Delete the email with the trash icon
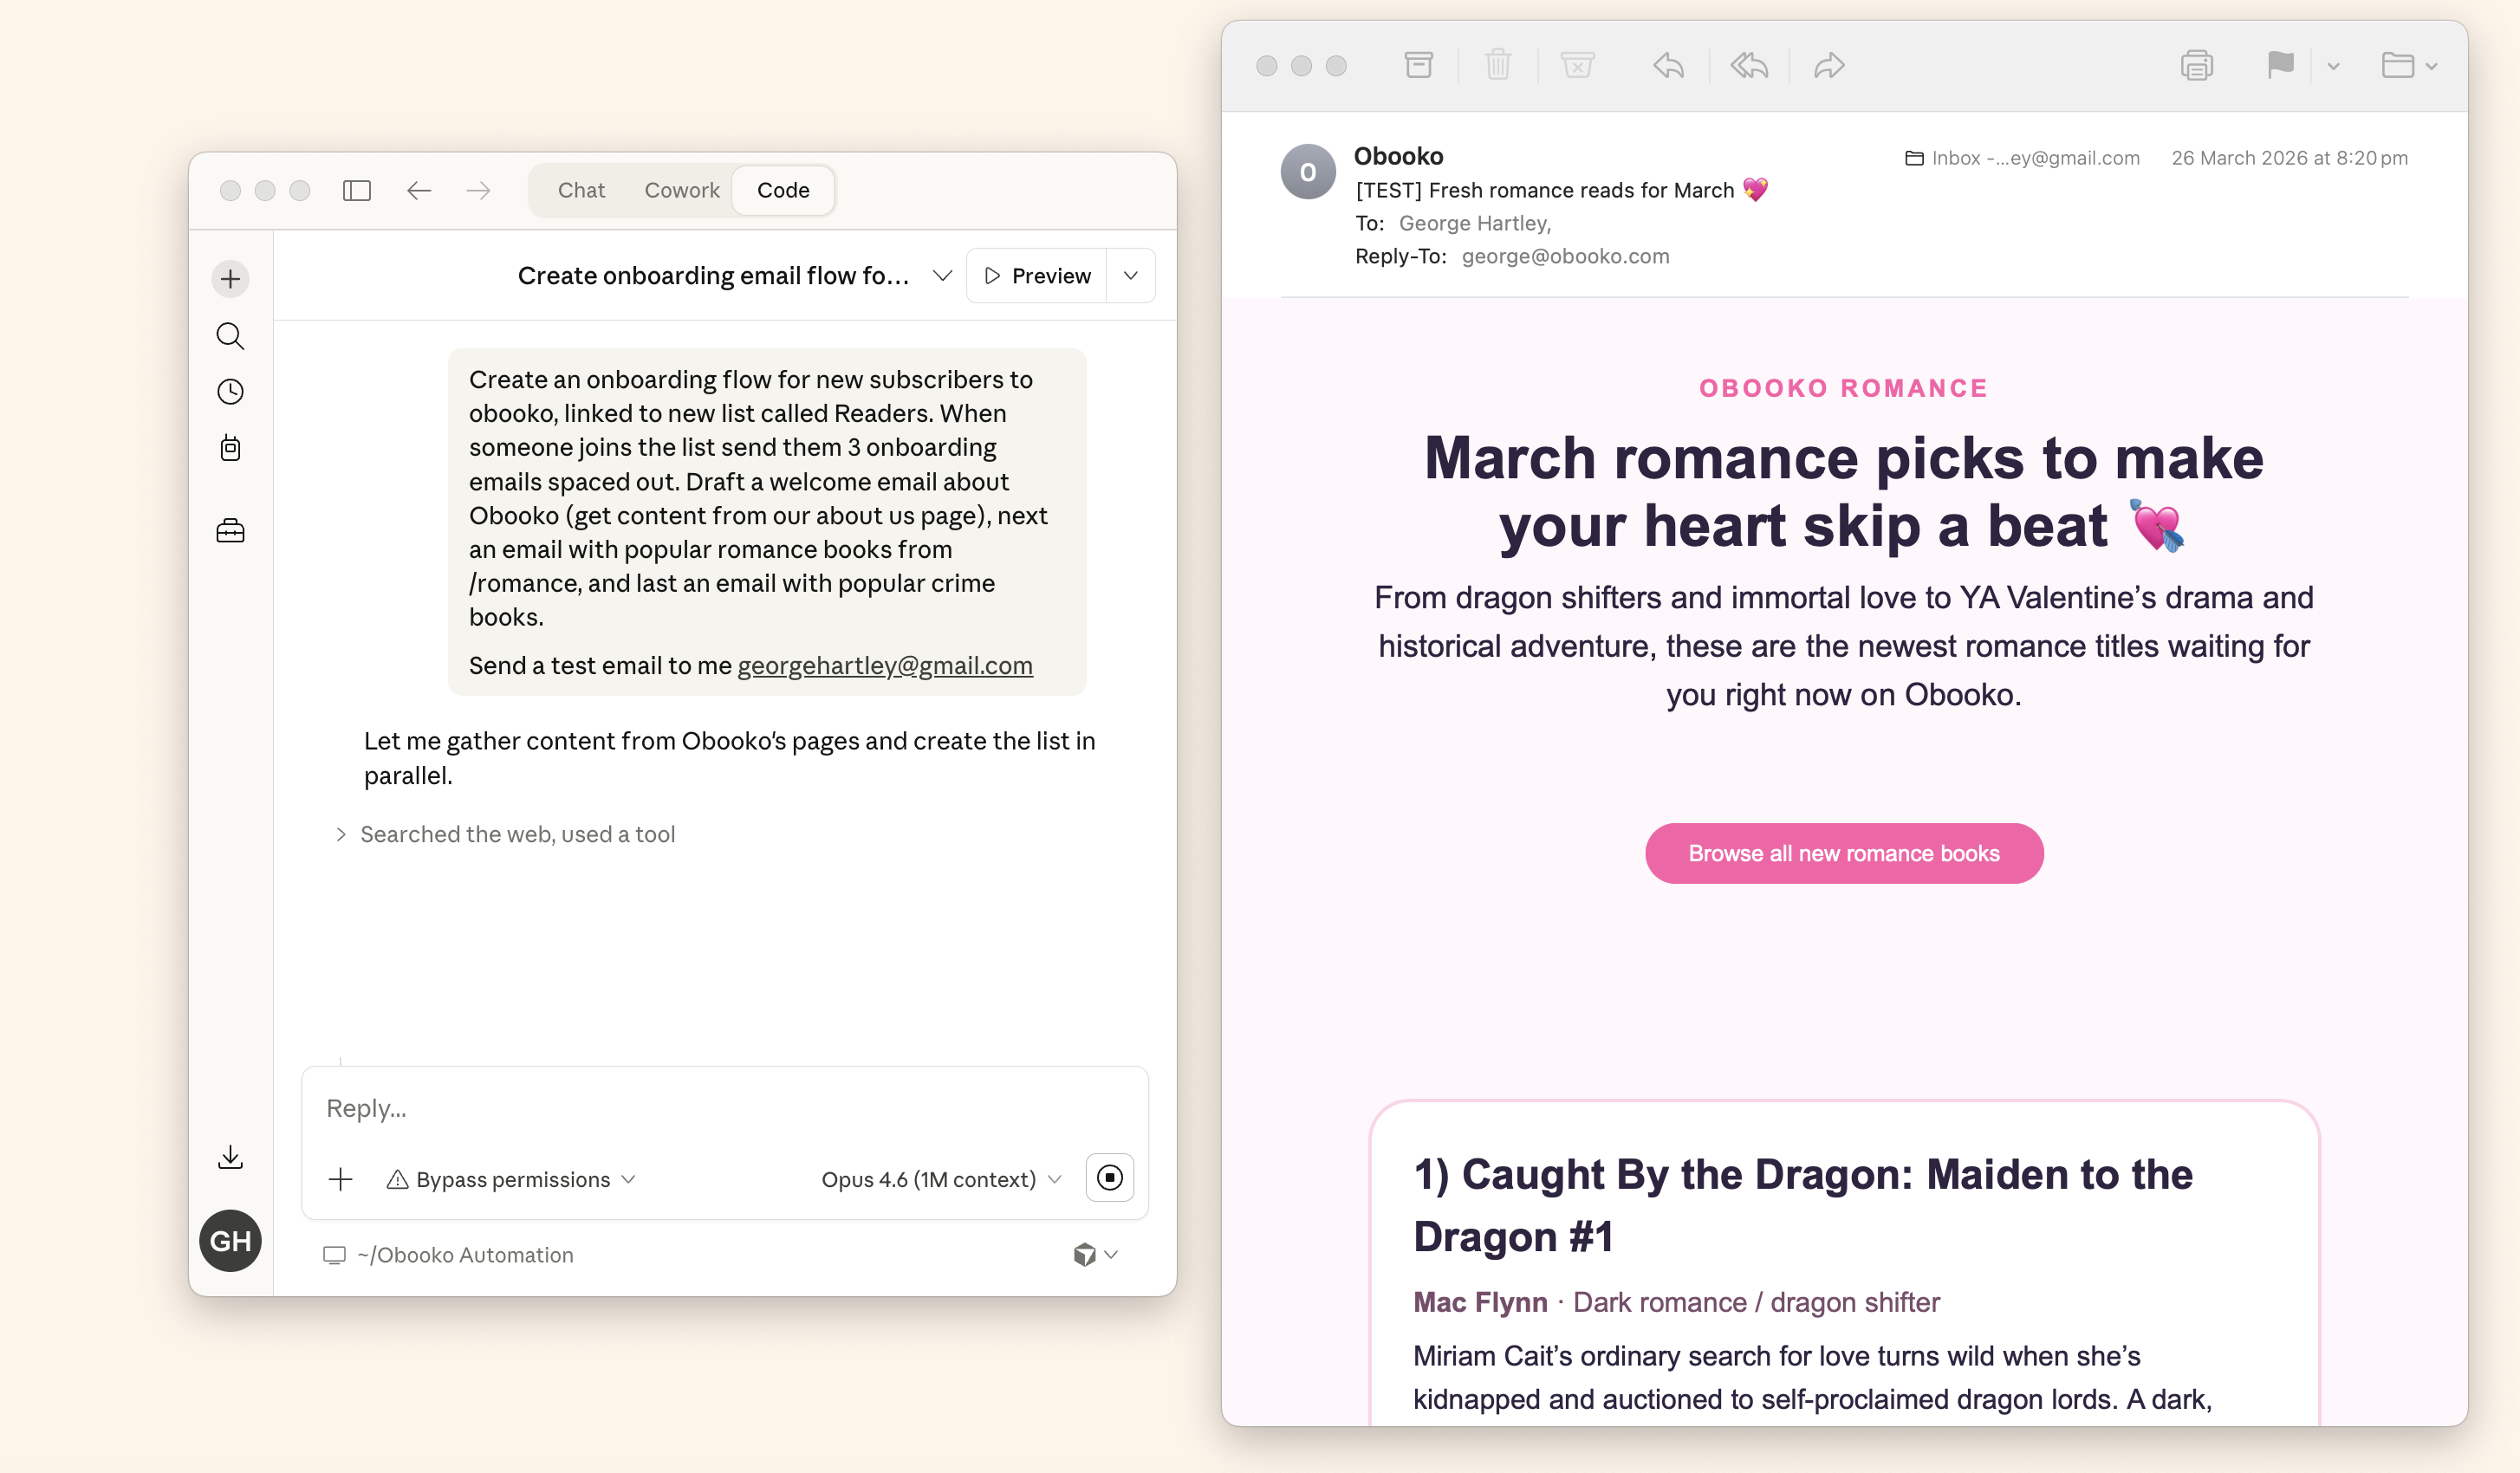2520x1473 pixels. 1497,65
